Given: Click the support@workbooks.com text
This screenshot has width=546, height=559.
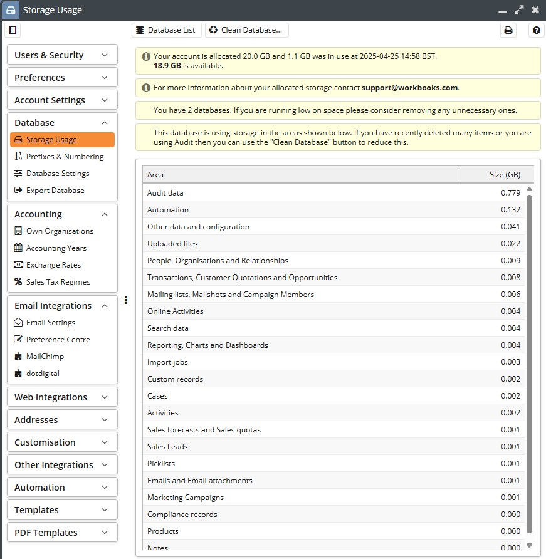Looking at the screenshot, I should [x=410, y=88].
